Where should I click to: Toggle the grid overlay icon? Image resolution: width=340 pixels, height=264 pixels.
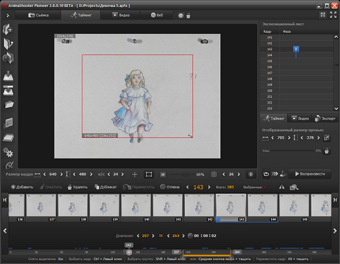[x=214, y=174]
